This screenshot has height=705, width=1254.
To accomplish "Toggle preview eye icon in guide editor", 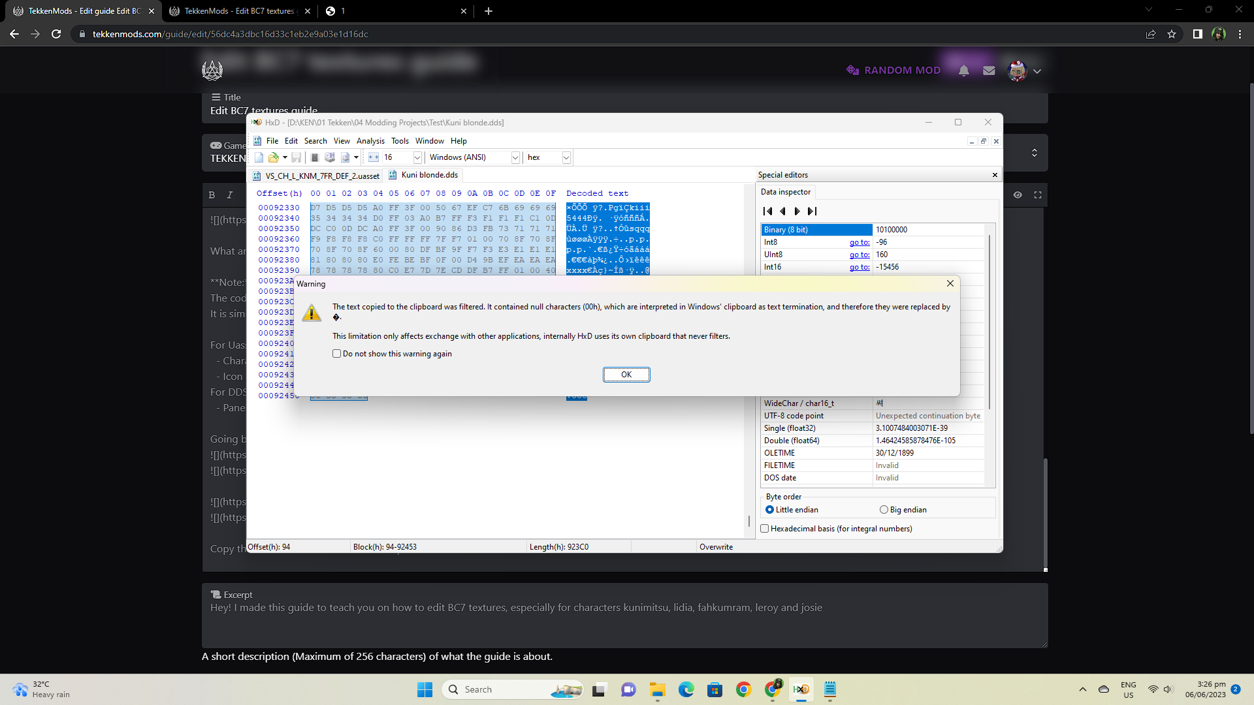I will pyautogui.click(x=1018, y=195).
